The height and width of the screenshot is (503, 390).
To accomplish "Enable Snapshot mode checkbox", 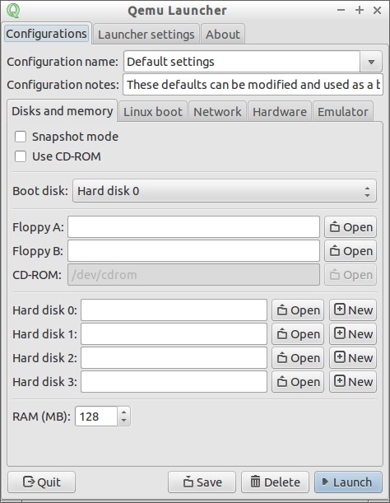I will coord(21,137).
